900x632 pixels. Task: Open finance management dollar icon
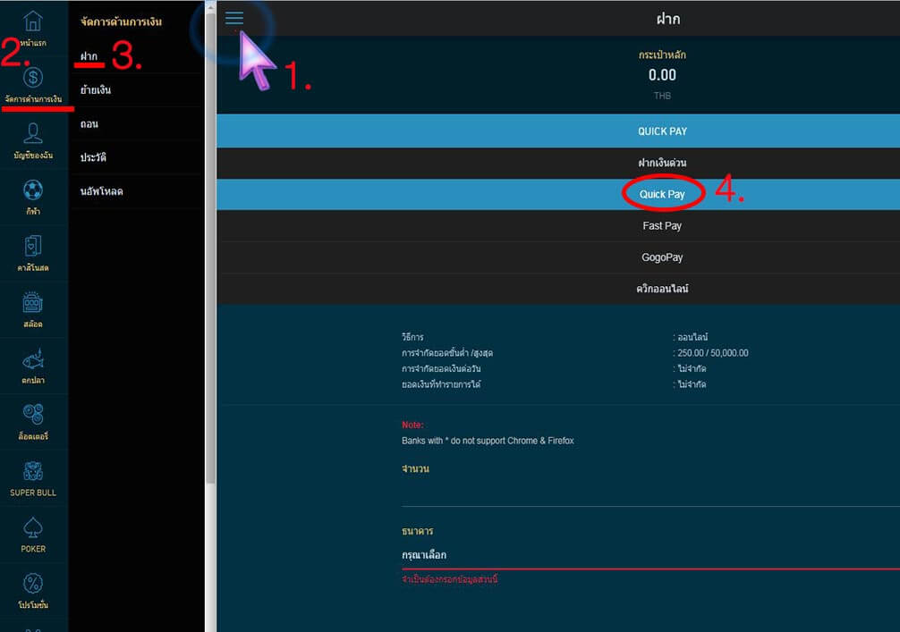point(33,78)
